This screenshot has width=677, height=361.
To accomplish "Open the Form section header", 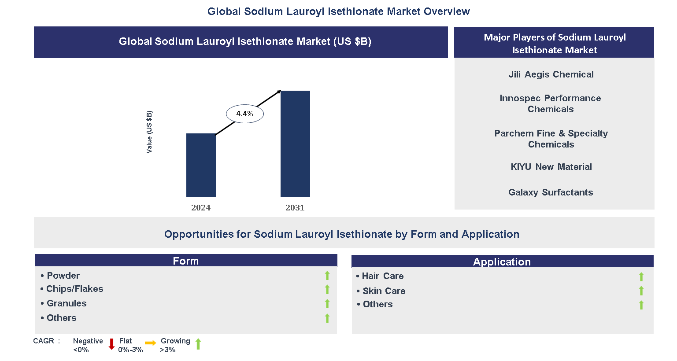I will tap(186, 261).
